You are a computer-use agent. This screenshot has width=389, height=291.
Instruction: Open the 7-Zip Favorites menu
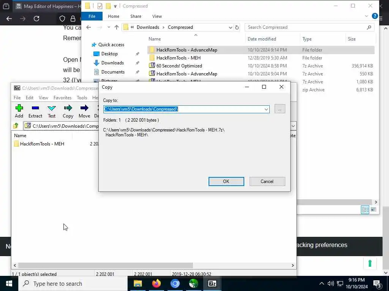tap(63, 97)
